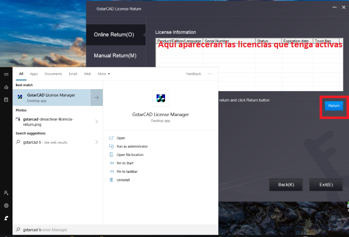Switch to the Email search filter tab
Viewport: 349px width, 237px height.
73,74
